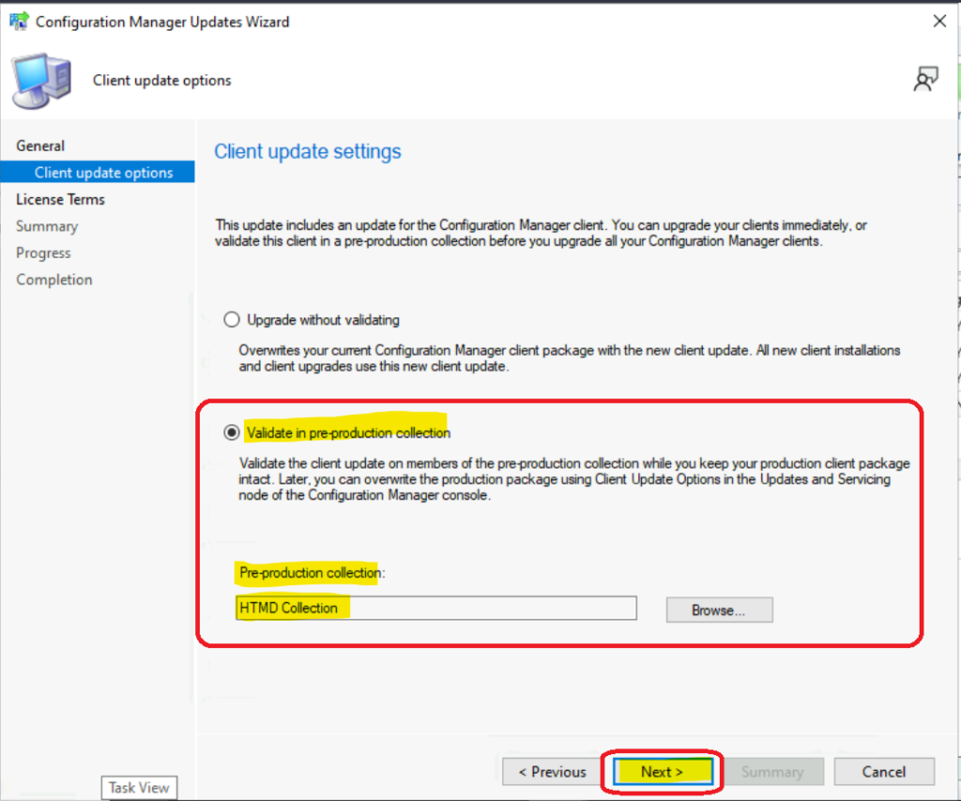The width and height of the screenshot is (961, 801).
Task: Click the Browse... button
Action: pos(720,610)
